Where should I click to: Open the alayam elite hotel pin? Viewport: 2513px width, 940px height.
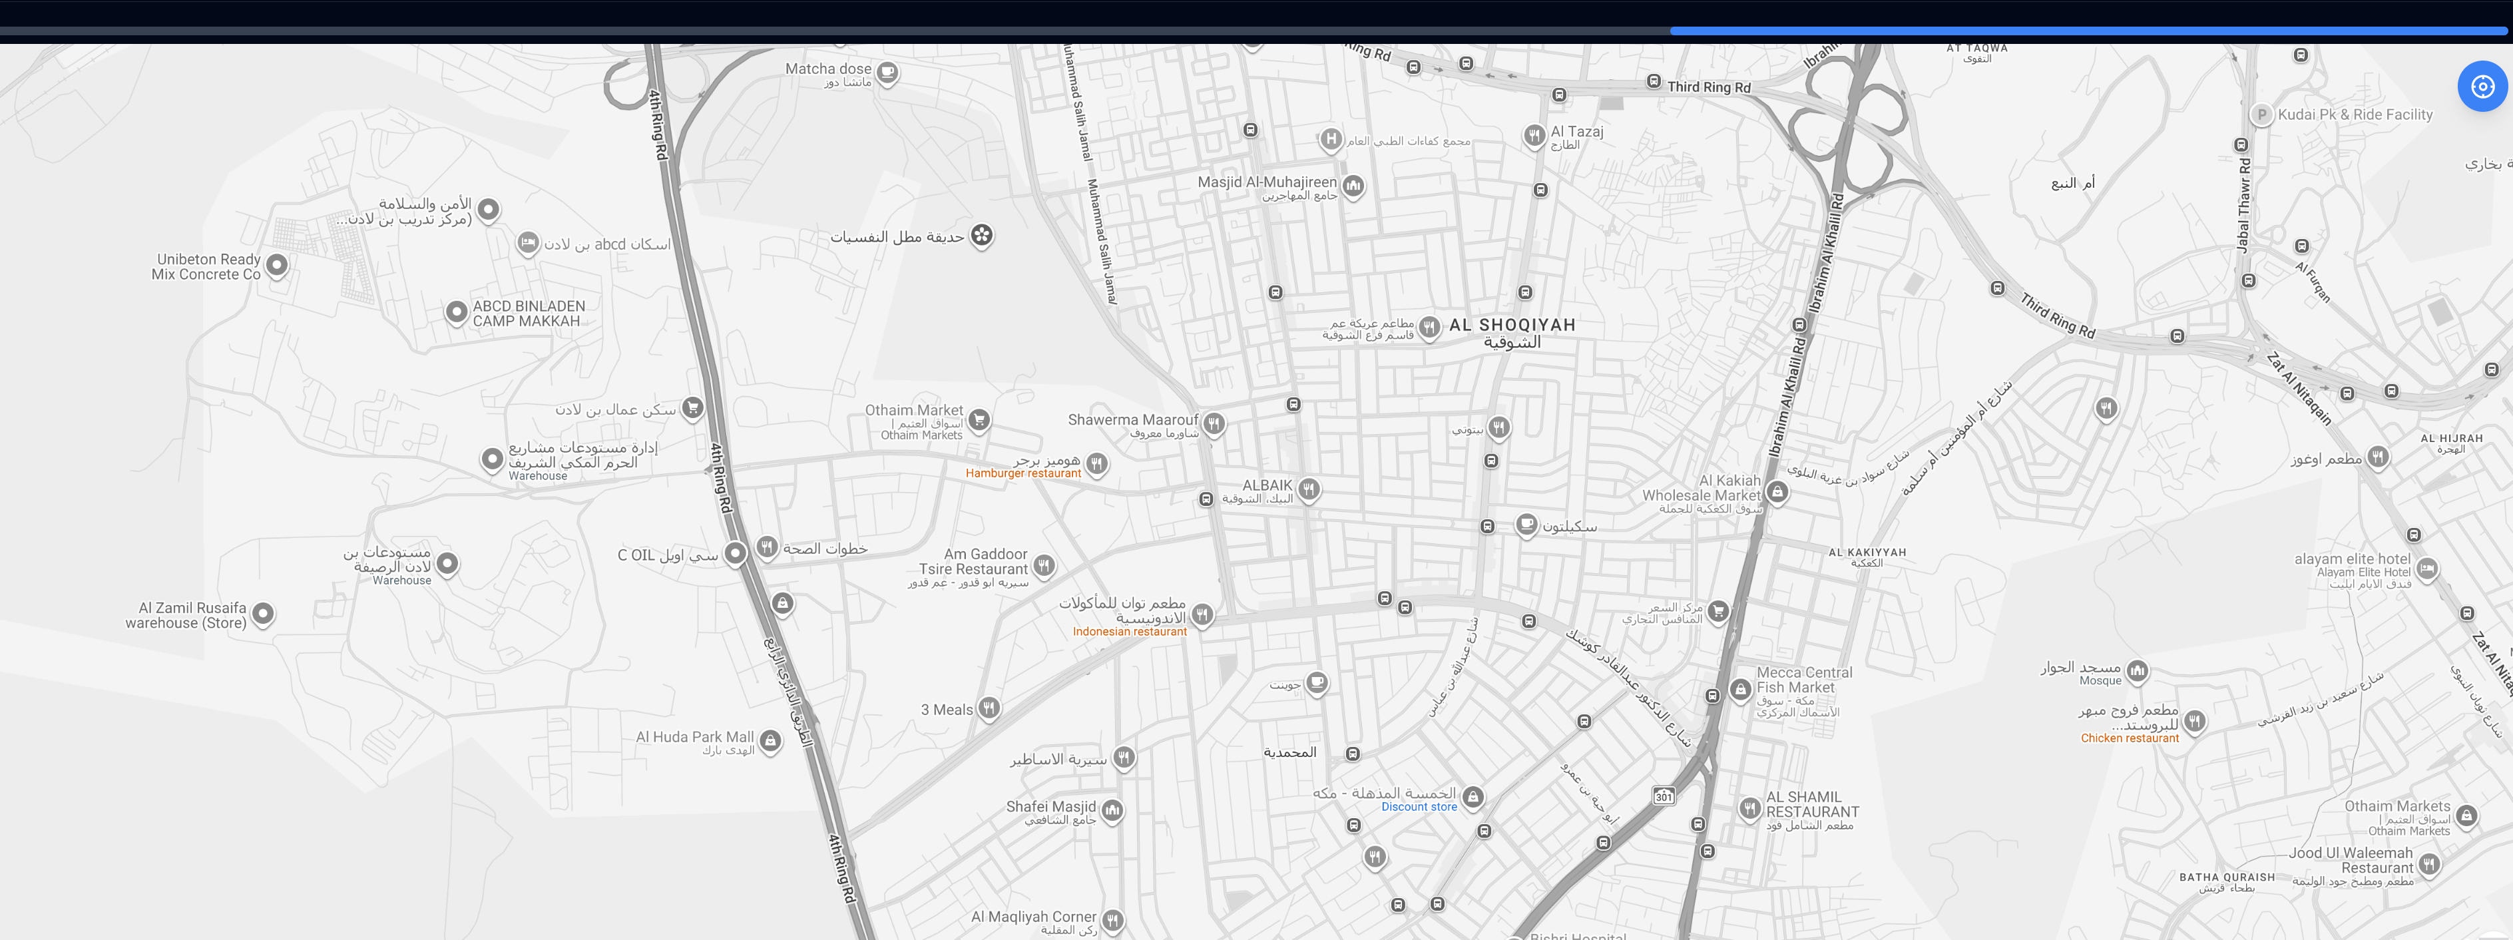[2427, 569]
